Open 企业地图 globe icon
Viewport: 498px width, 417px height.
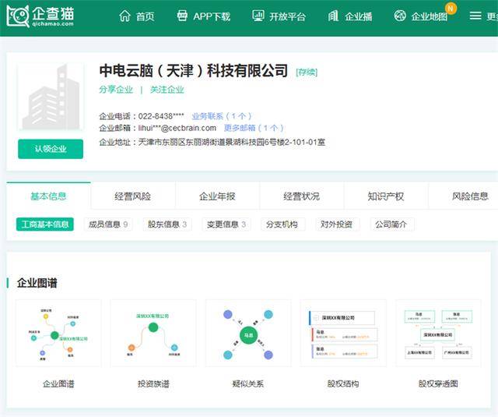[400, 16]
